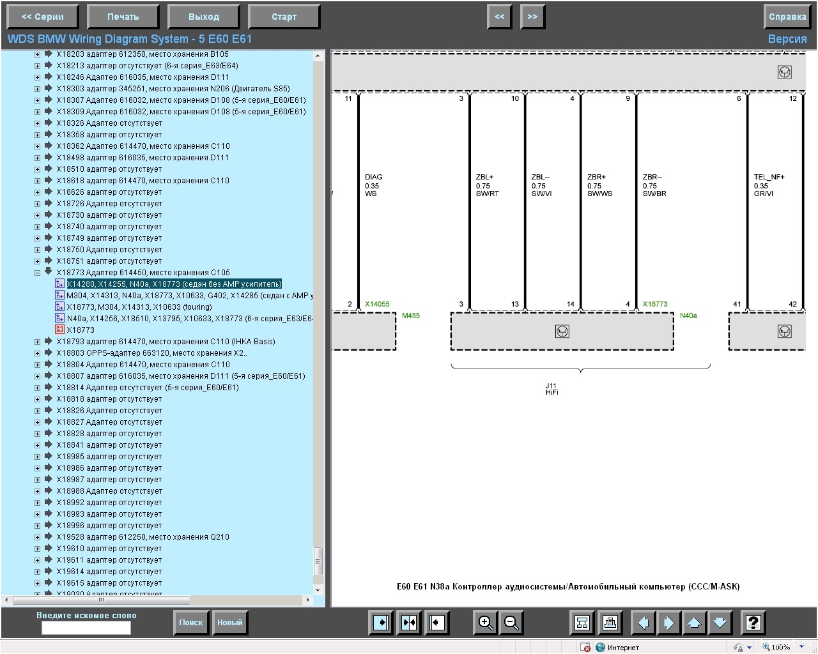Click the tree panel horizontal scrollbar

[x=102, y=600]
